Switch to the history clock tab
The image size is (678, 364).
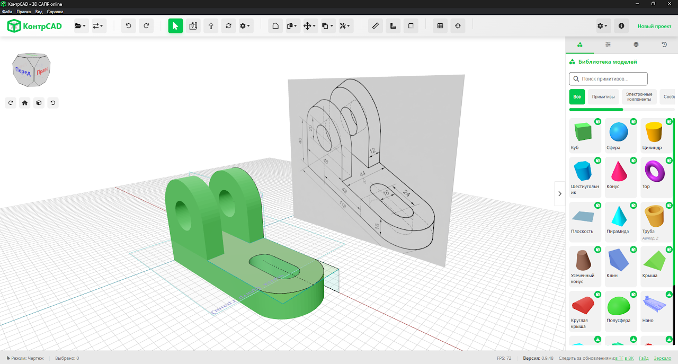coord(664,45)
